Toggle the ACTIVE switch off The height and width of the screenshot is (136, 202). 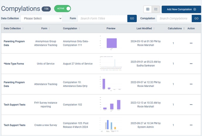click(x=63, y=9)
